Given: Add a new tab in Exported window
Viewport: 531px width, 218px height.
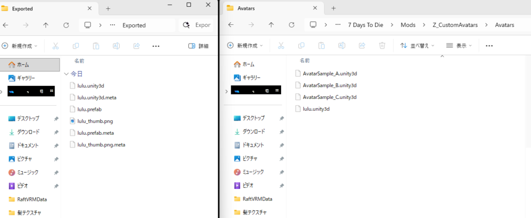Looking at the screenshot, I should click(108, 8).
